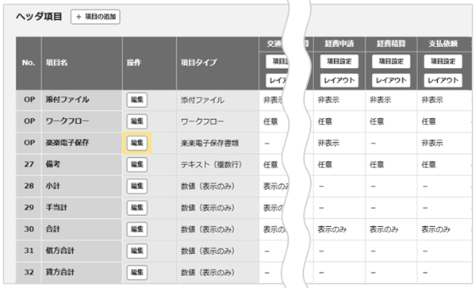Click the 操作 column header

[149, 63]
